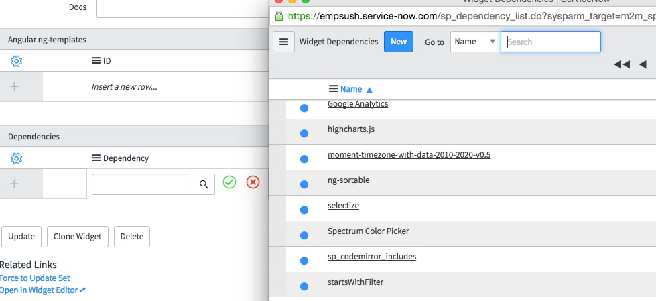Click the browser address bar URL

472,16
